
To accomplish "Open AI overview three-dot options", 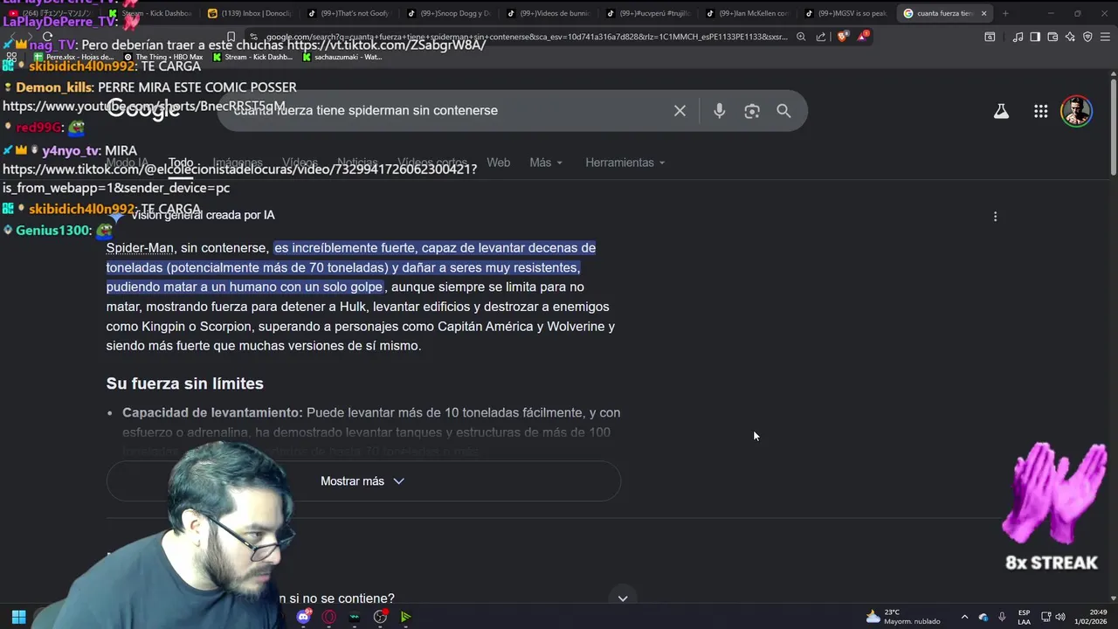I will click(995, 217).
